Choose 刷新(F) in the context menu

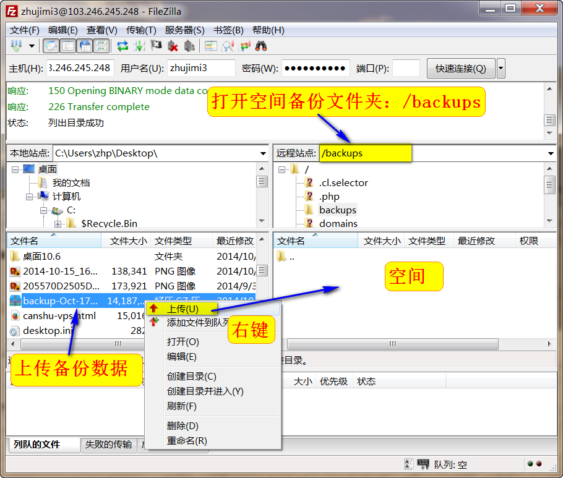coord(213,406)
